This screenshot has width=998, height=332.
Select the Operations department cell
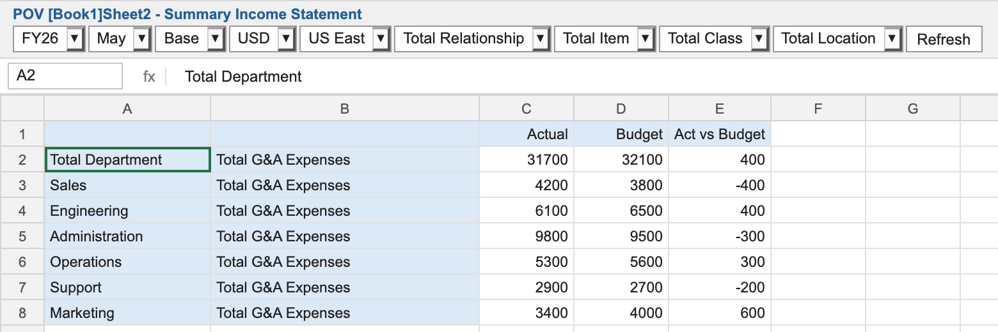[x=127, y=262]
